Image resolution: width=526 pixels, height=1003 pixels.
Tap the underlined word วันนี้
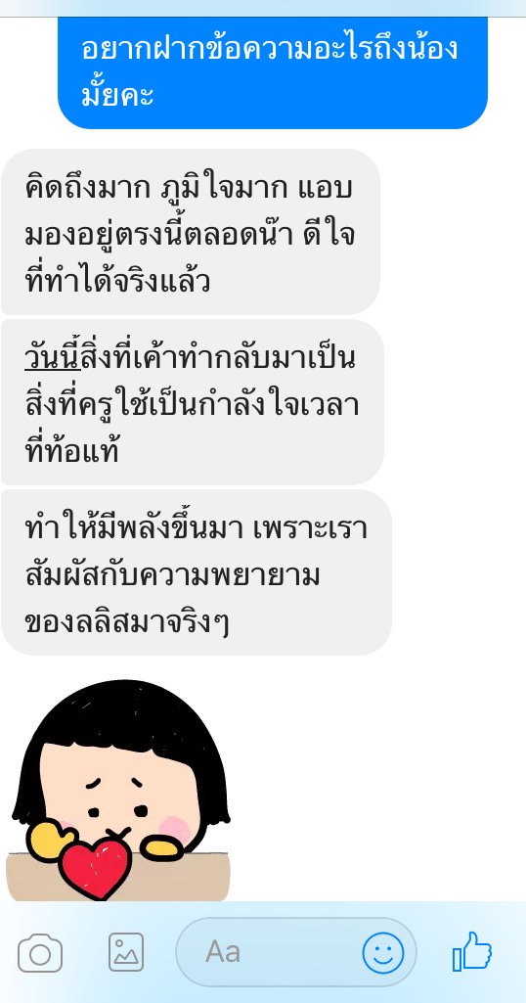coord(53,359)
